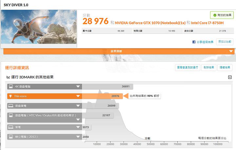Expand the 遊戲筆電 dropdown arrow

coord(78,106)
